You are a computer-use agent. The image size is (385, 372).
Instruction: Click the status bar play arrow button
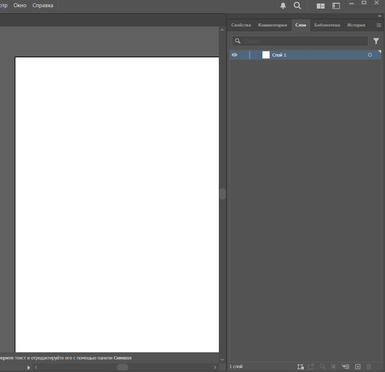(x=29, y=367)
